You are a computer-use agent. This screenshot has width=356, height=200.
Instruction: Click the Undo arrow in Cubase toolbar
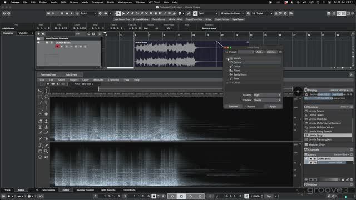coord(4,13)
